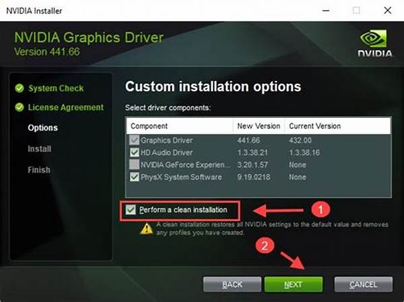Uncheck the HD Audio Driver component
This screenshot has width=404, height=302.
coord(134,152)
